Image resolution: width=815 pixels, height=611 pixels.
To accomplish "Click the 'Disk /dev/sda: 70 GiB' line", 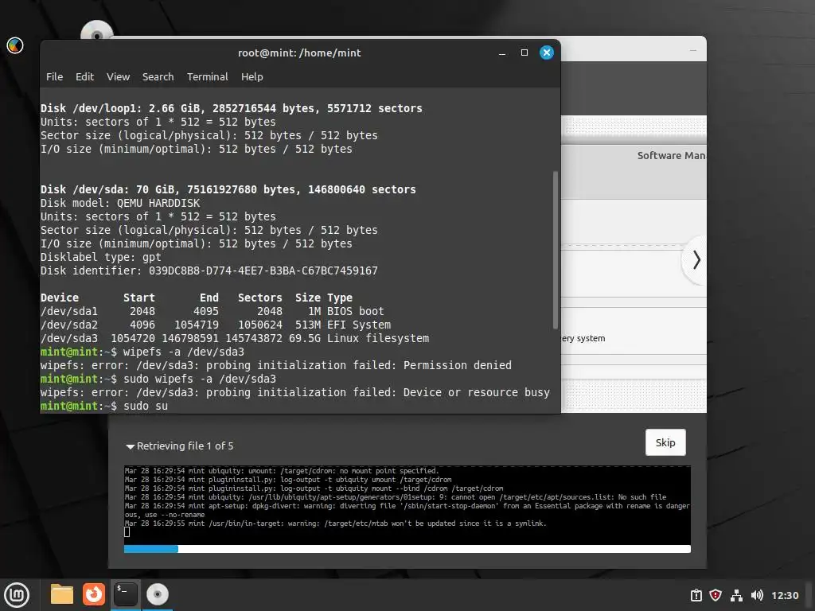I will pos(228,189).
